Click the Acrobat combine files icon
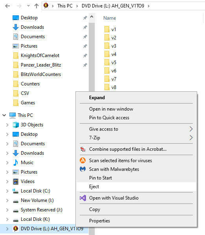The image size is (205, 235). pos(83,149)
